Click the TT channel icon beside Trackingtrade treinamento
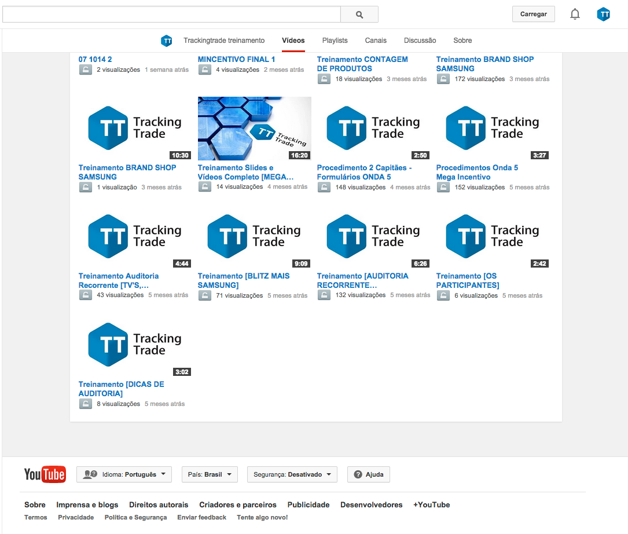 tap(167, 41)
